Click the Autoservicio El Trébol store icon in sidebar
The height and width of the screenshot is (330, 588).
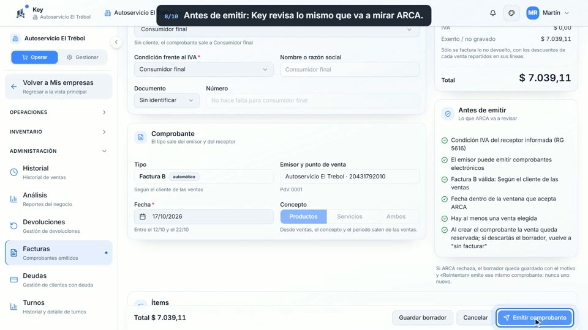(x=15, y=38)
